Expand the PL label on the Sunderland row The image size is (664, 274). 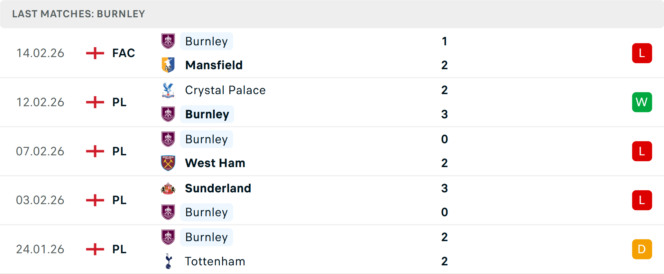coord(119,200)
